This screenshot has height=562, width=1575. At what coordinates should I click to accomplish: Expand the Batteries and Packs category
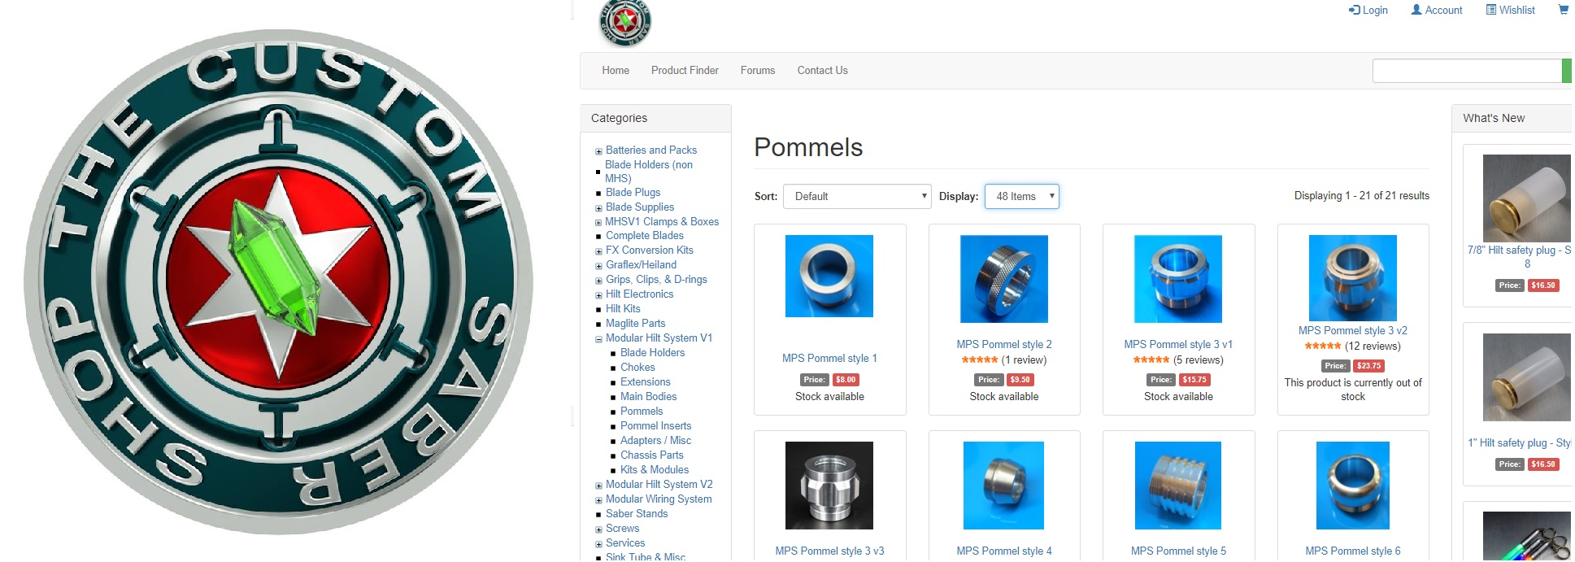pyautogui.click(x=598, y=151)
